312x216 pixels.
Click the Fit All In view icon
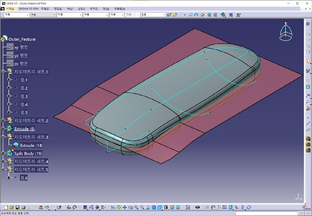coord(119,207)
